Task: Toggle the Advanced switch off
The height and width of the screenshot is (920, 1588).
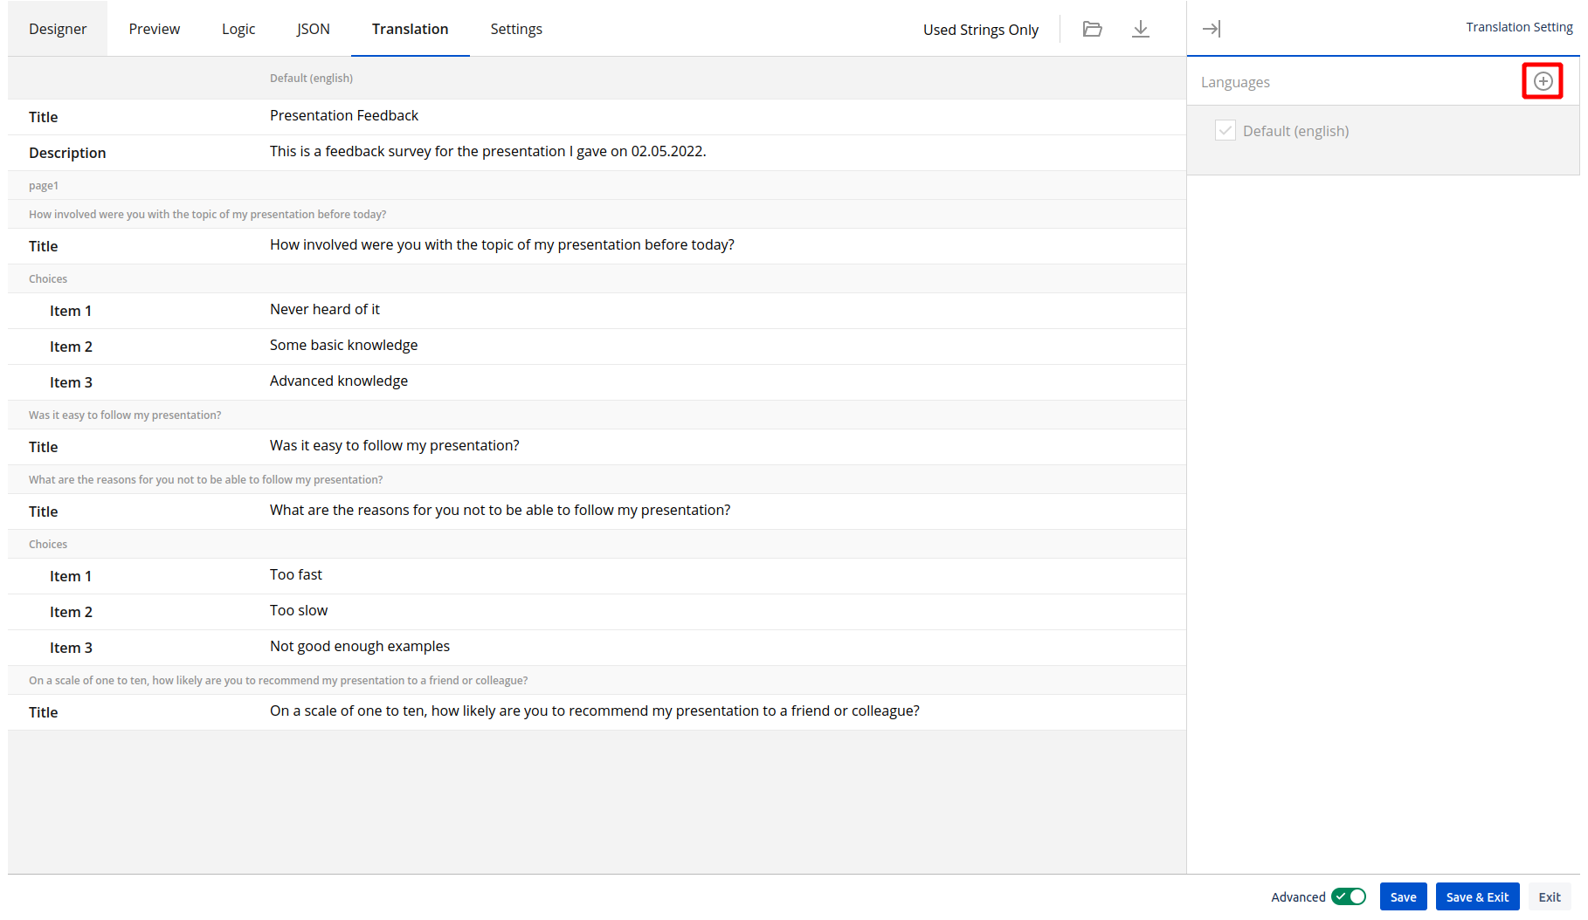Action: point(1349,896)
